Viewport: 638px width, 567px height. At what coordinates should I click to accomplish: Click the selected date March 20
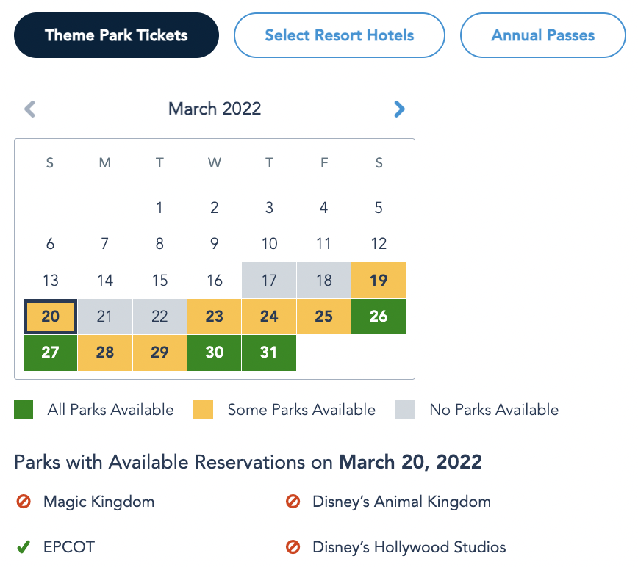(x=50, y=317)
